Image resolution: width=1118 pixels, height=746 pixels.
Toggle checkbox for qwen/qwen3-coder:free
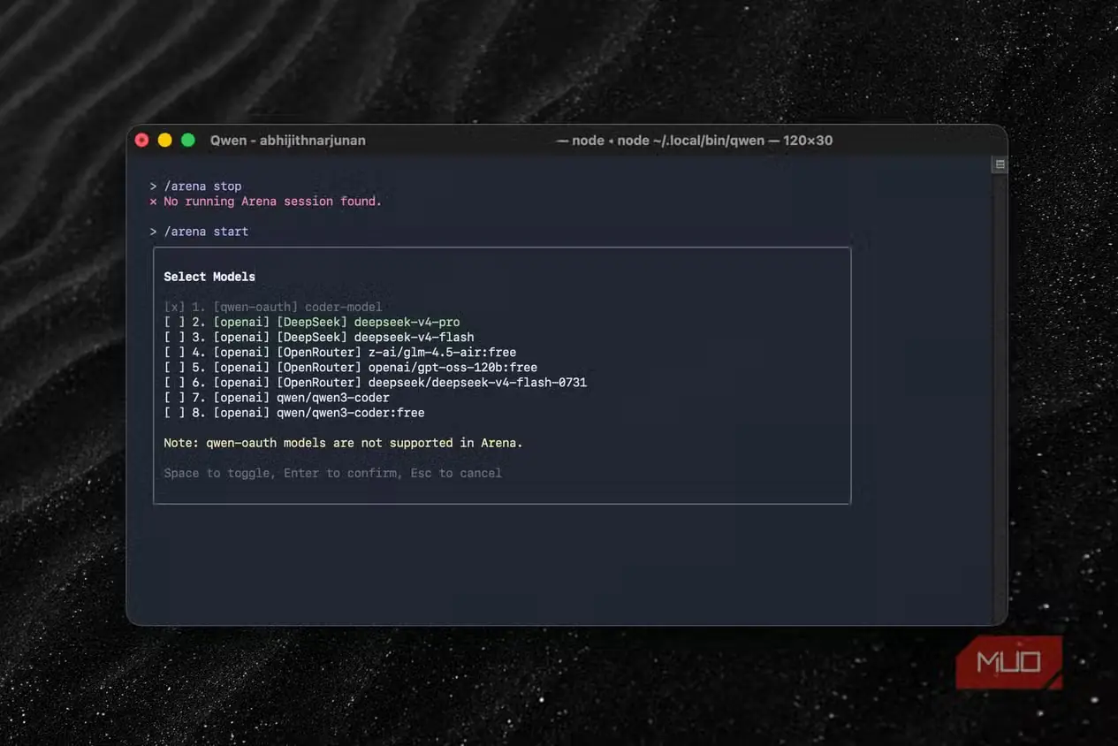click(174, 413)
